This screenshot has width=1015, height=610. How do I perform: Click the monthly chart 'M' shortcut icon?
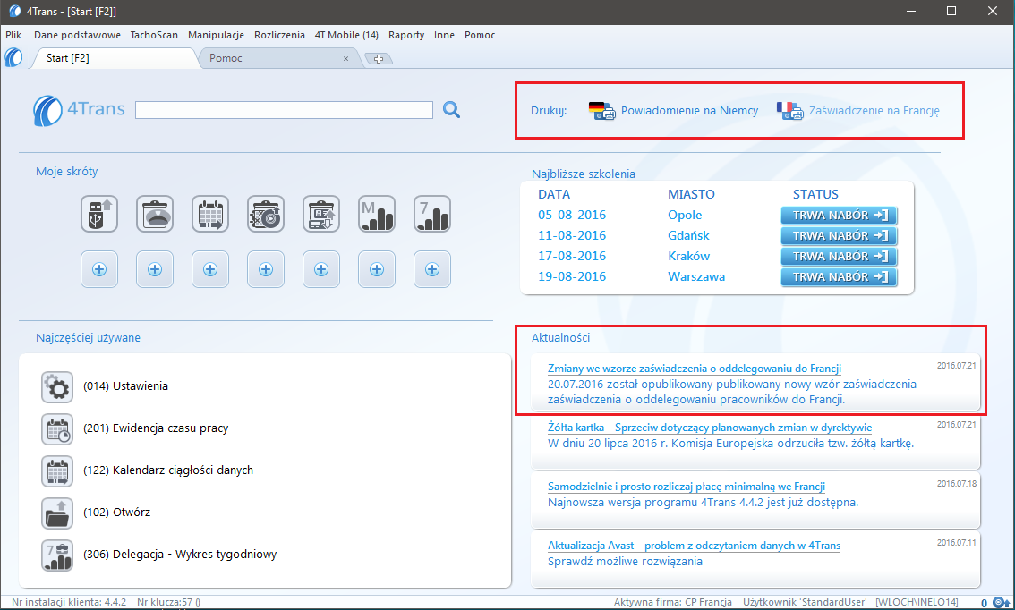[377, 215]
